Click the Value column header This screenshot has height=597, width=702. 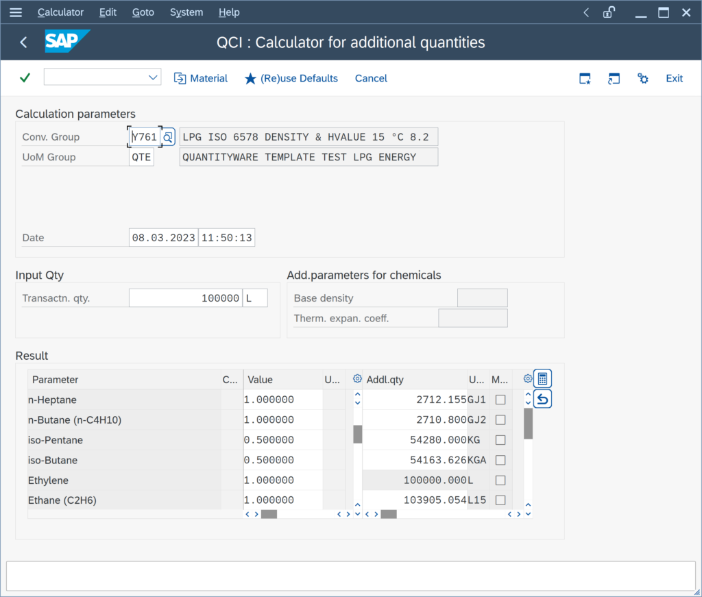[x=283, y=380]
